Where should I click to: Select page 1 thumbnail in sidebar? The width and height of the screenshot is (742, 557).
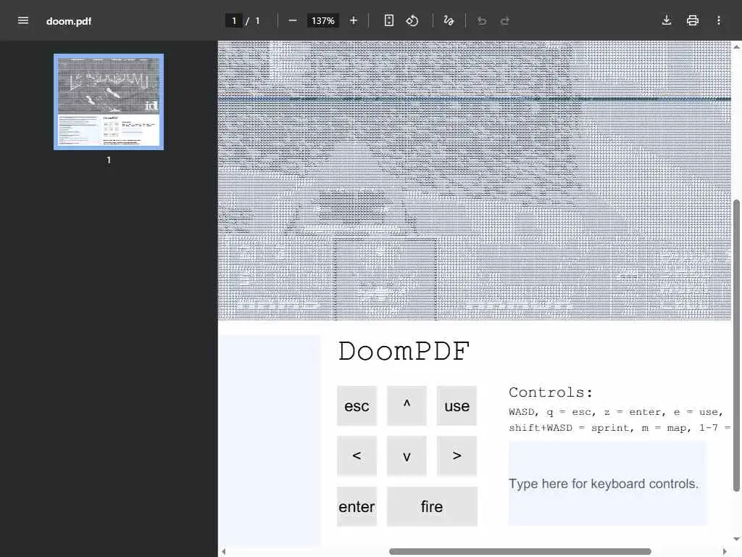pyautogui.click(x=109, y=102)
